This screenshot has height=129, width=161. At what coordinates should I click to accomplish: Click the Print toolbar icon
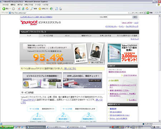[60, 9]
